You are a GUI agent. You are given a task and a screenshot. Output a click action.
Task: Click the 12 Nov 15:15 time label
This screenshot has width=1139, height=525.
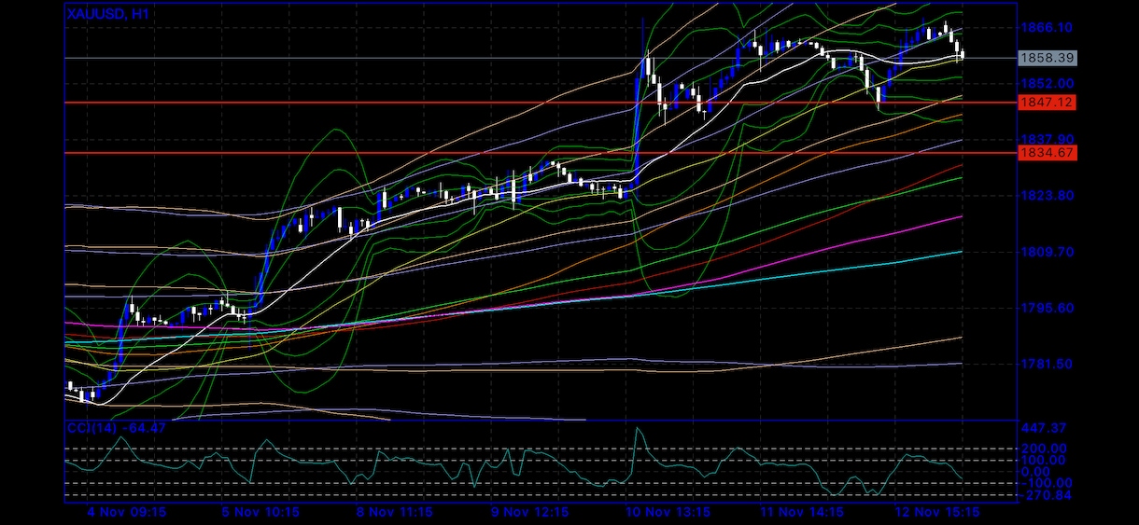coord(935,513)
